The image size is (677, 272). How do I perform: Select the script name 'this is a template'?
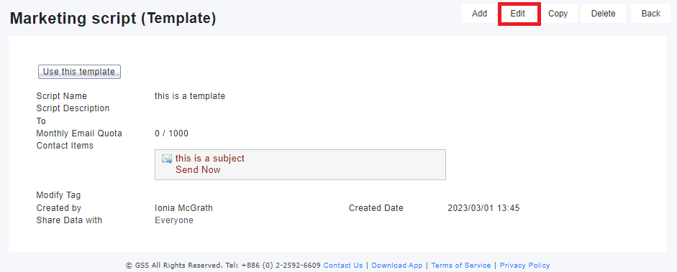point(190,96)
